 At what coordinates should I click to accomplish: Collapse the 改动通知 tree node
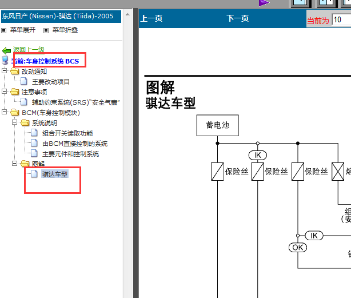click(4, 71)
